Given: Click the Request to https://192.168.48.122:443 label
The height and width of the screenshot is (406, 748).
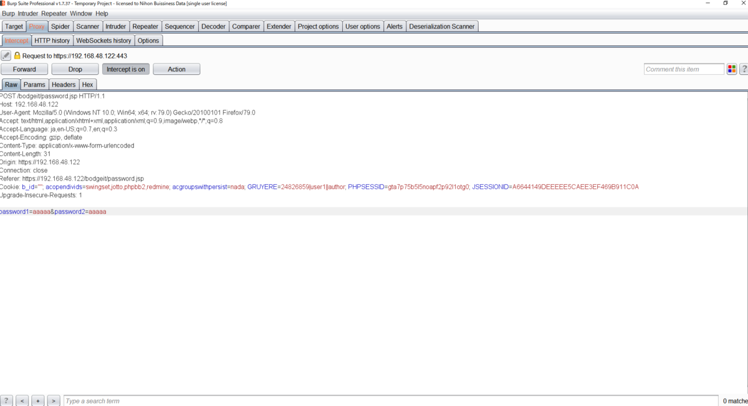Looking at the screenshot, I should [75, 55].
